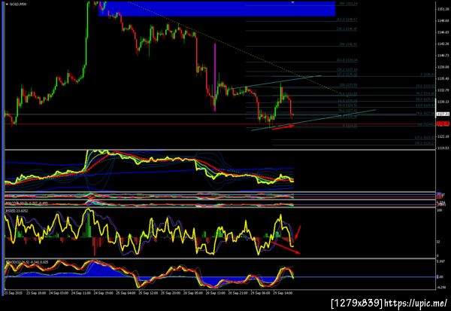The width and height of the screenshot is (451, 311).
Task: Click the 29 Sep 06:00 time axis label
Action: coord(260,293)
